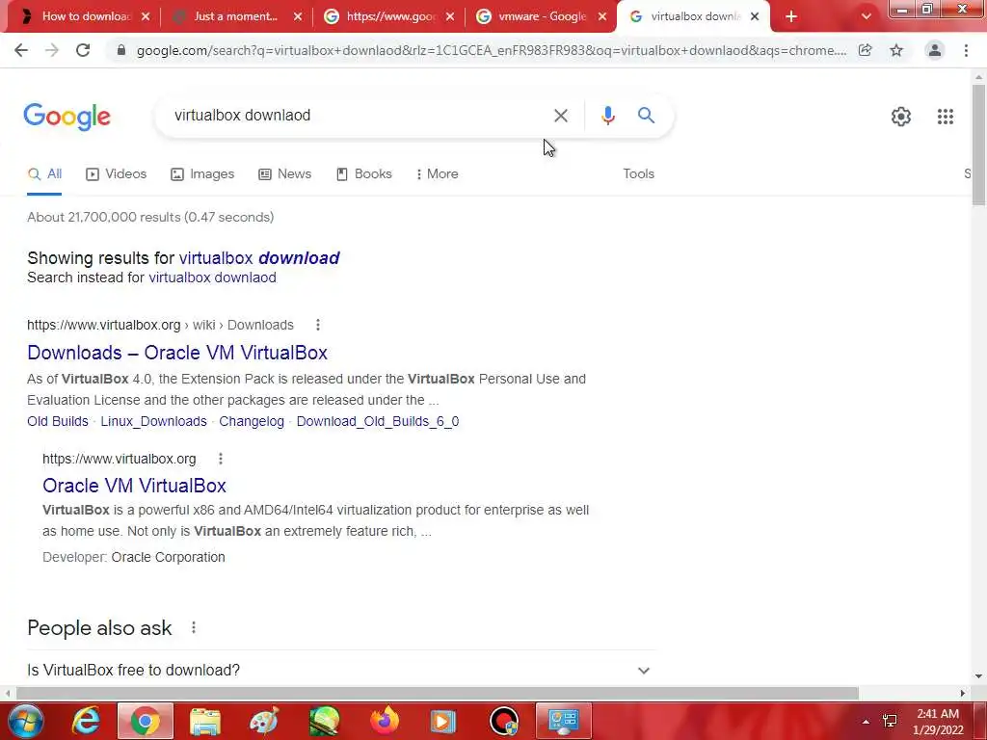Open the More search filters dropdown

(437, 173)
